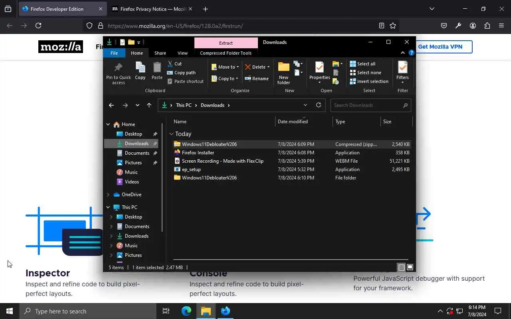Expand Documents under This PC
Screen dimensions: 511x319
click(111, 226)
